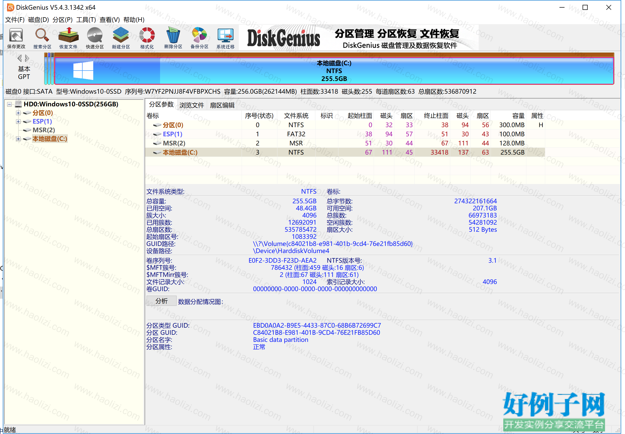Click the 基本 GPT disk type label
625x434 pixels.
tap(24, 73)
